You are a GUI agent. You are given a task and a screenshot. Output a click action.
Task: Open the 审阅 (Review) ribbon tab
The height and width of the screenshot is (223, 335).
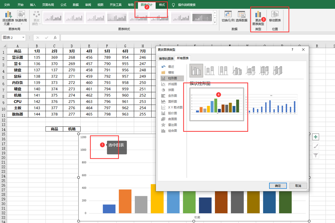[88, 5]
